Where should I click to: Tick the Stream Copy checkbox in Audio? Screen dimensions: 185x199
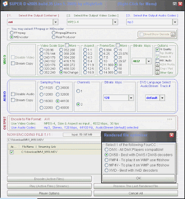coord(13,100)
